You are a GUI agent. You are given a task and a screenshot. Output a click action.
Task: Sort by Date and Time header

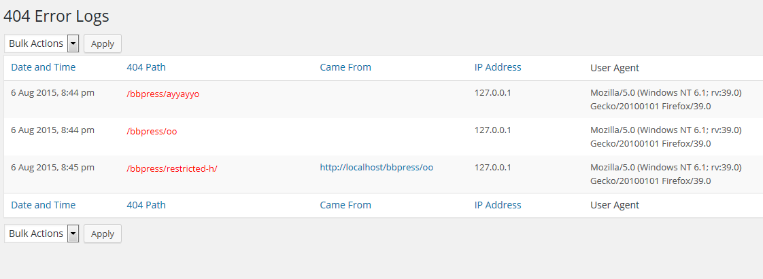point(44,68)
